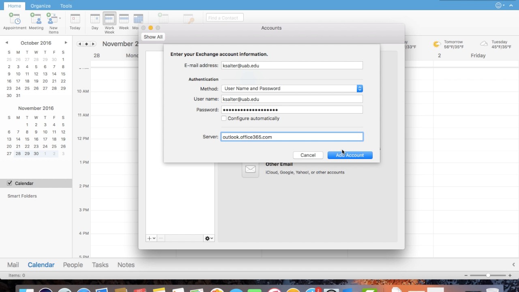Click the 3 PM time label
Screen dimensions: 519x292
pyautogui.click(x=84, y=210)
